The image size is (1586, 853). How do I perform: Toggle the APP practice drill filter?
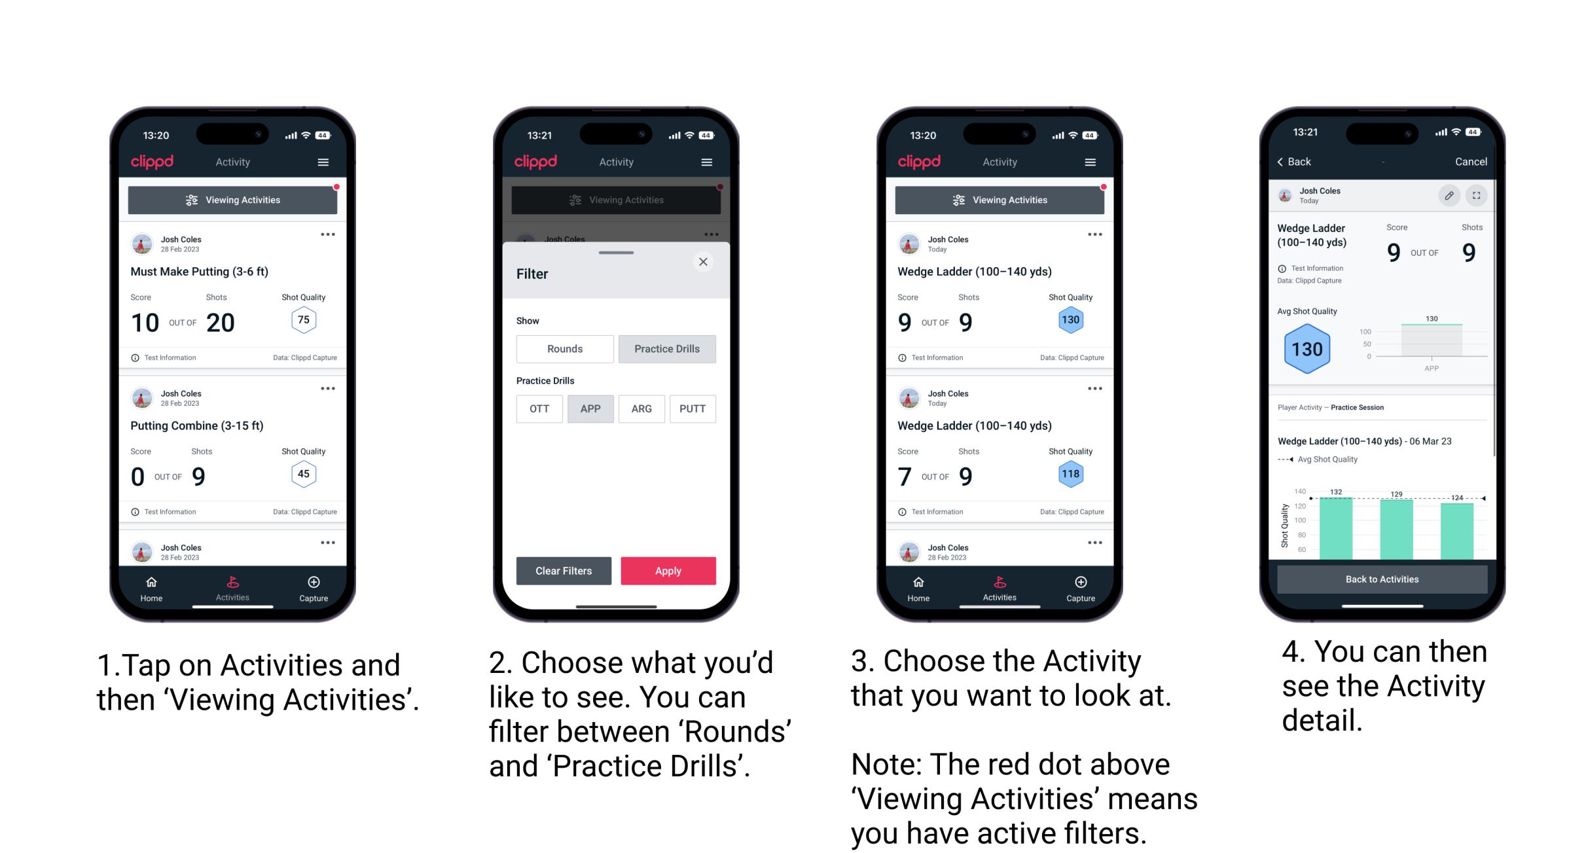589,408
